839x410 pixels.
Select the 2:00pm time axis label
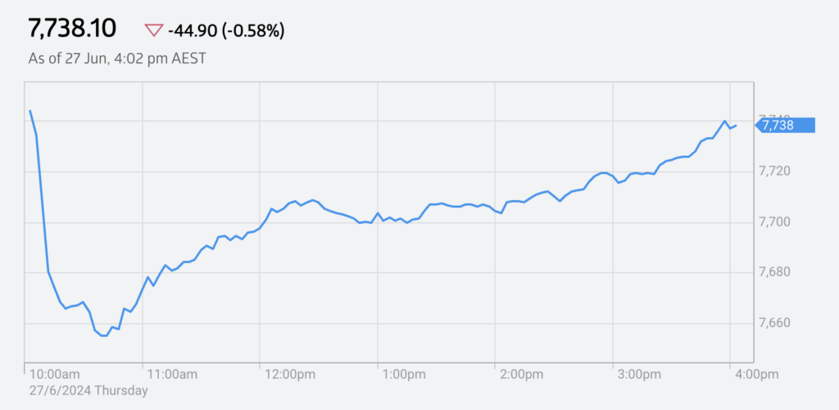click(x=524, y=374)
